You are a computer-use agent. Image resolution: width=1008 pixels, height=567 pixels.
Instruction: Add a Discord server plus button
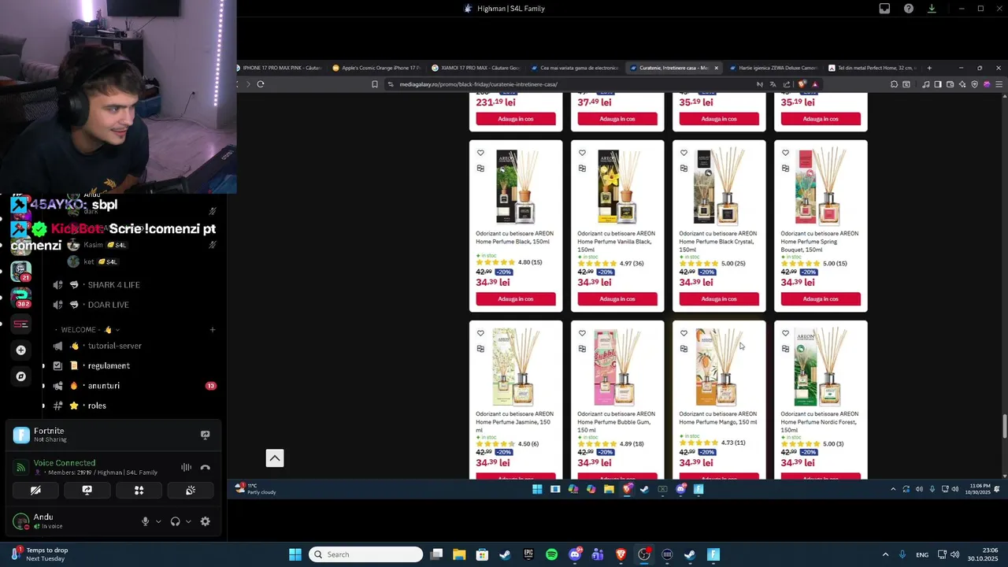click(x=21, y=350)
